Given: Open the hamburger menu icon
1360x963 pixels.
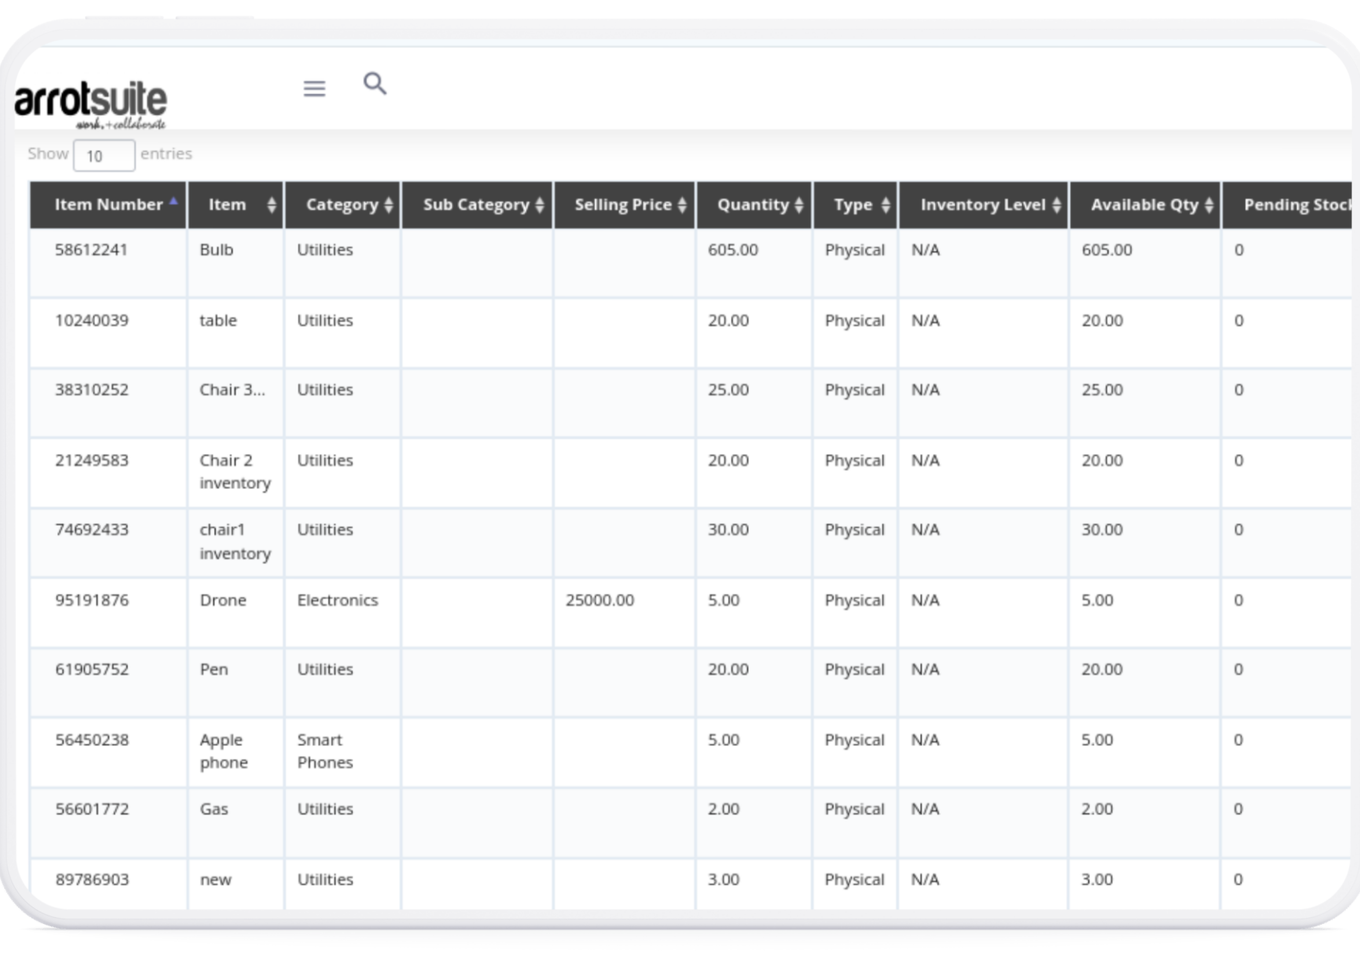Looking at the screenshot, I should (x=314, y=88).
